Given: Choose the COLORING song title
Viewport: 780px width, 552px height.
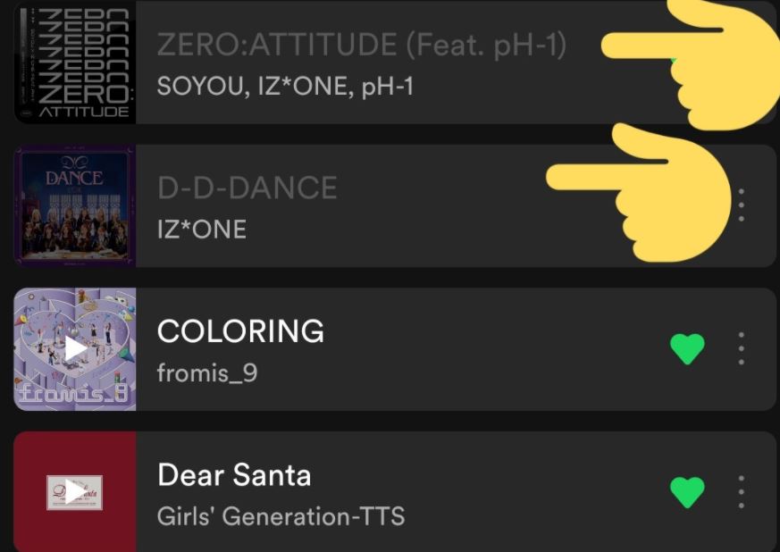Looking at the screenshot, I should 240,330.
